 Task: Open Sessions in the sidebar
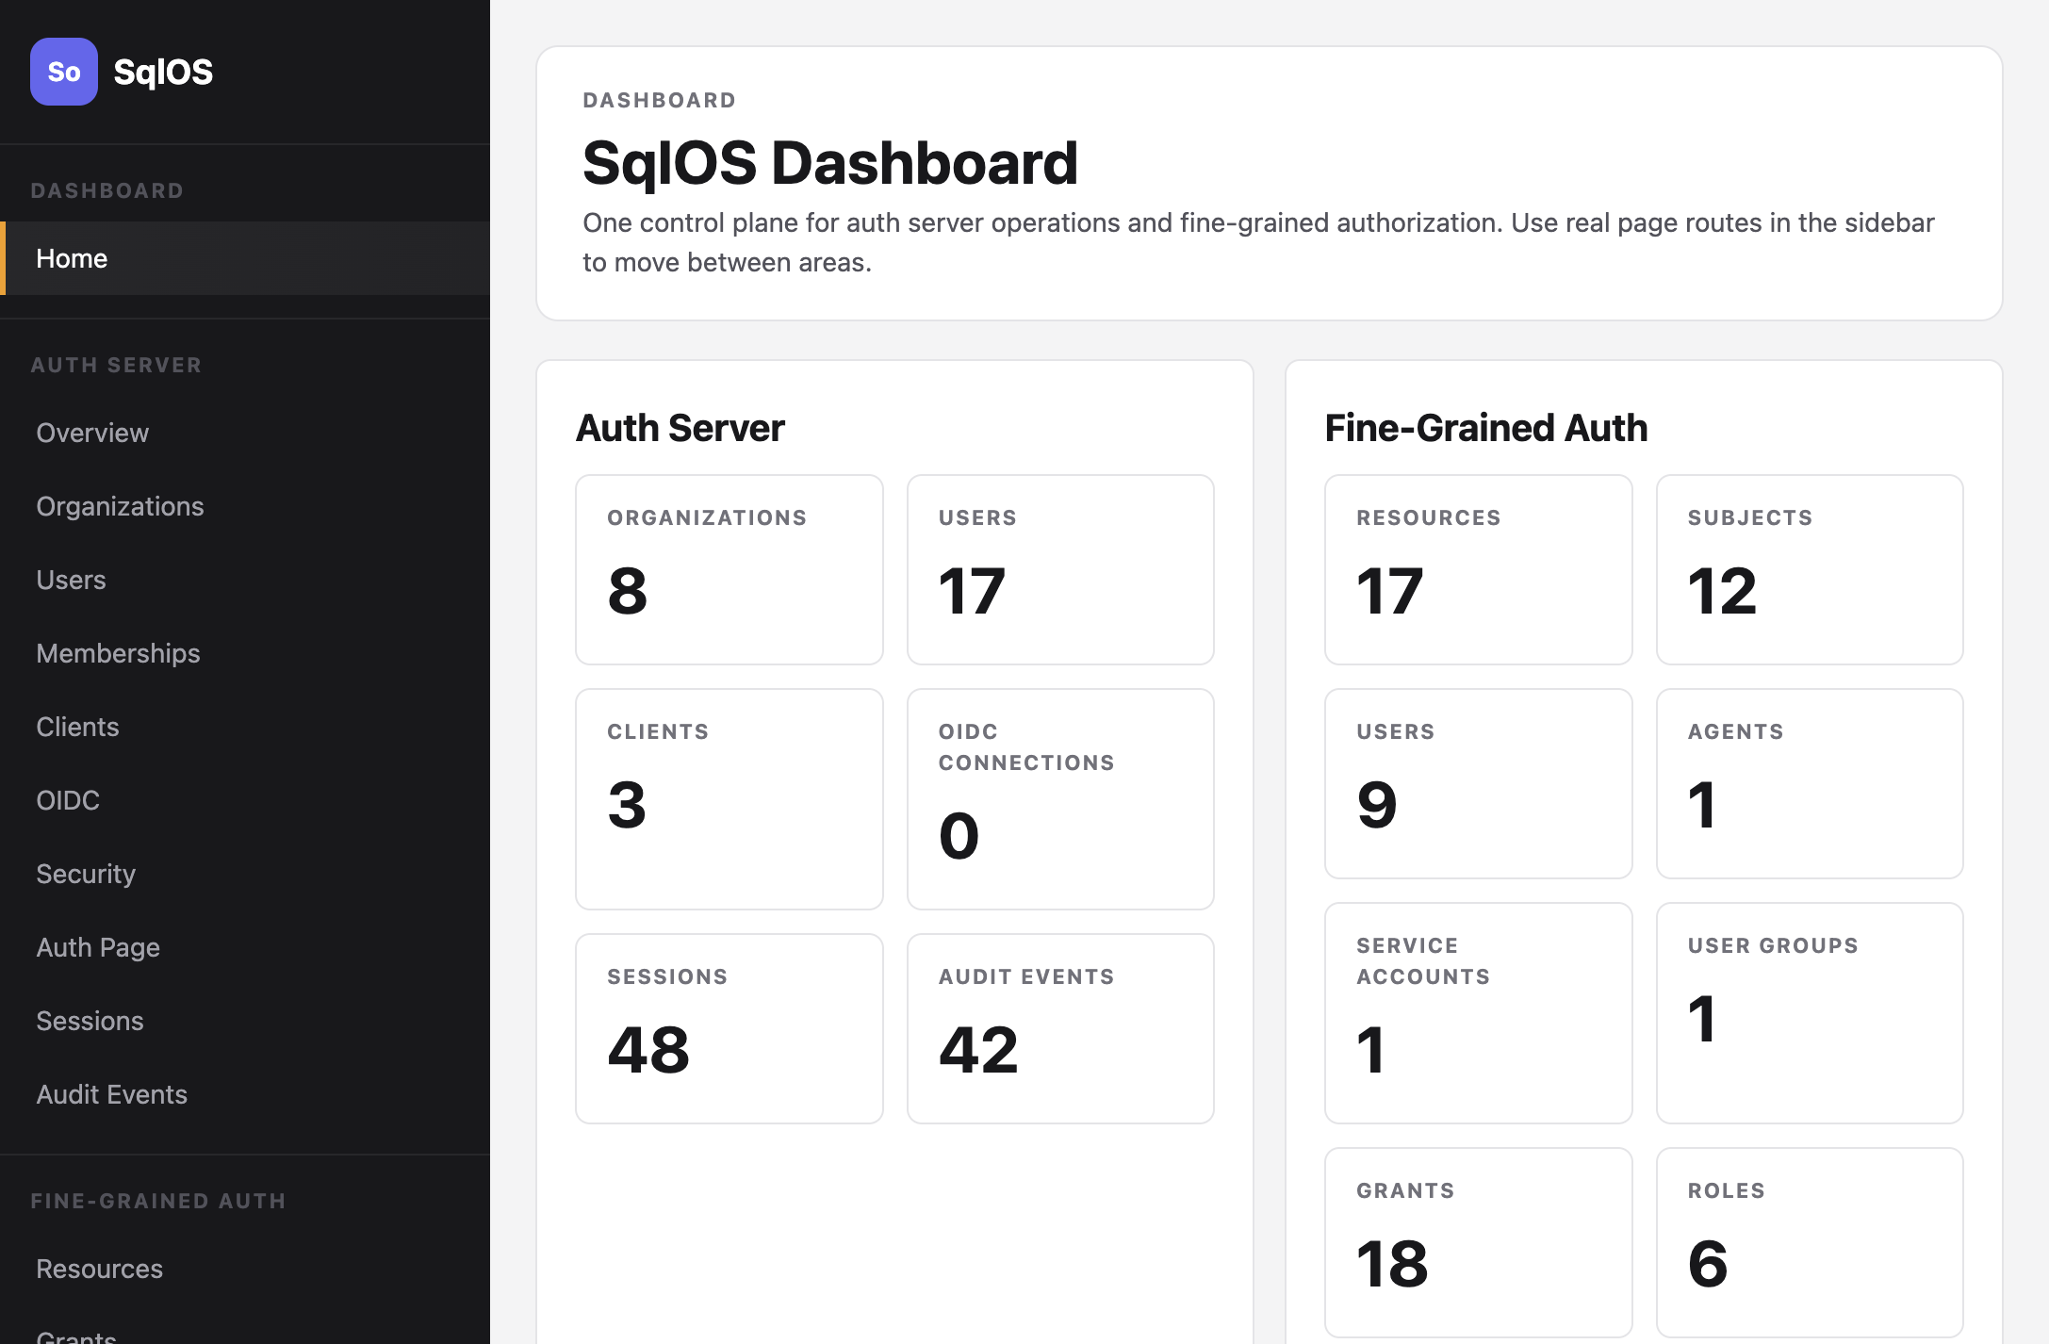tap(90, 1021)
